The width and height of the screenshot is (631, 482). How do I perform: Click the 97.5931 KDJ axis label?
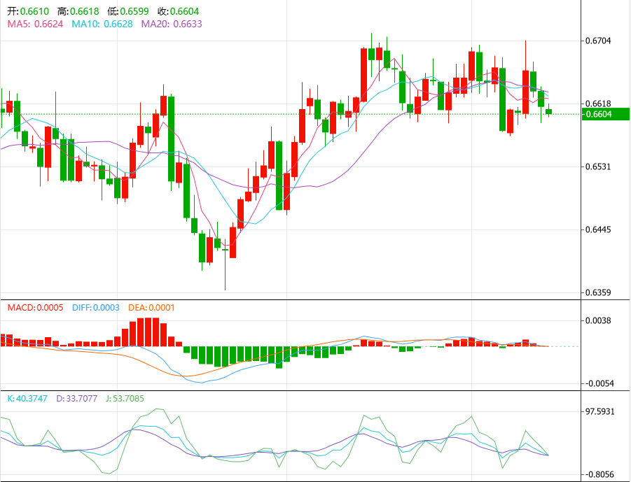pyautogui.click(x=599, y=411)
